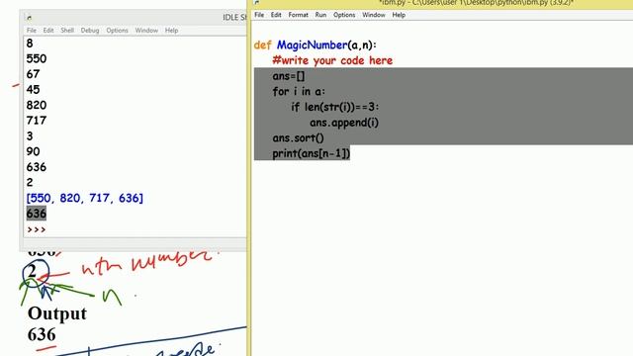The width and height of the screenshot is (633, 356).
Task: Click the IDLE Shell title bar text
Action: click(x=234, y=18)
